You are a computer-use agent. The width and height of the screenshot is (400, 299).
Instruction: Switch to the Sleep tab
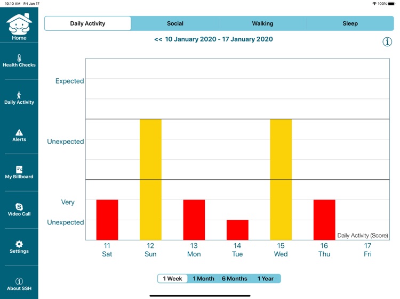click(350, 23)
